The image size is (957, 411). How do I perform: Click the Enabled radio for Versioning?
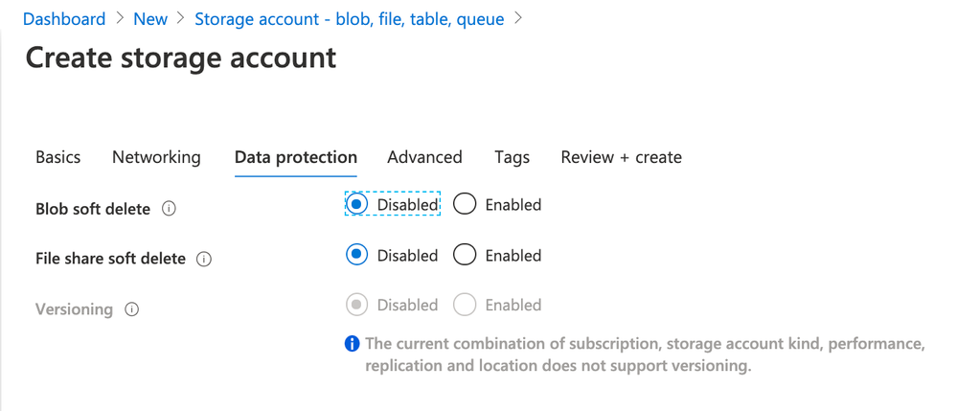(465, 305)
